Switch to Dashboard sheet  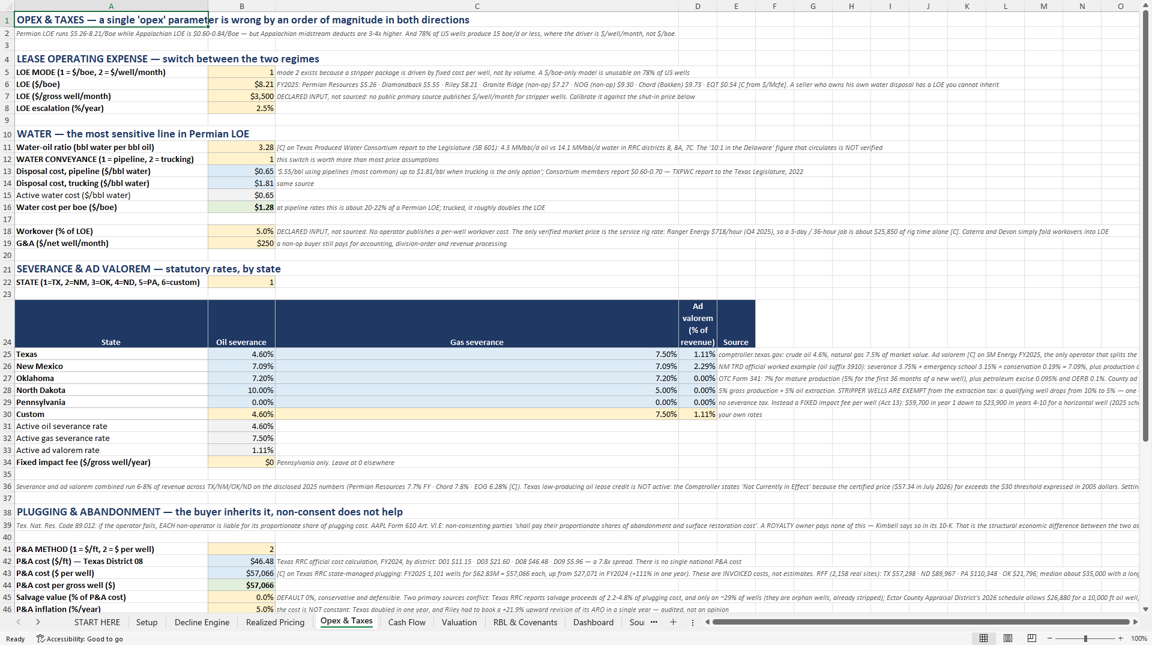pos(593,622)
